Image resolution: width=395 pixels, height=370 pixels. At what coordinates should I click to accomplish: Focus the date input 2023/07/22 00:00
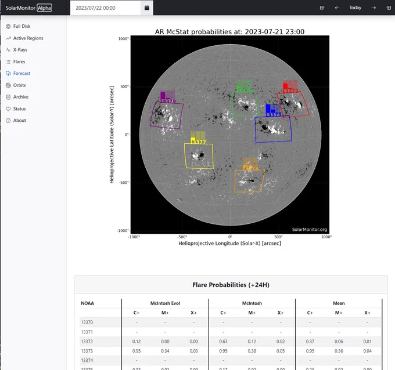coord(105,8)
